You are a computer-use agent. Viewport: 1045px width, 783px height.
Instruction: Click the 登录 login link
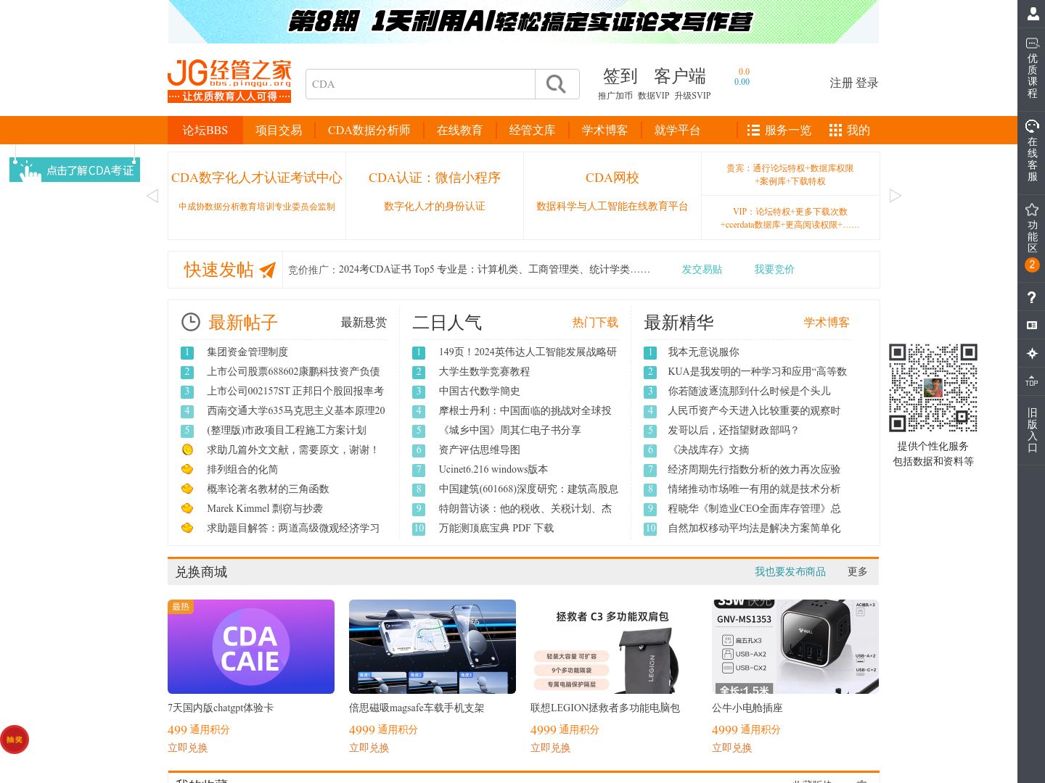pyautogui.click(x=867, y=83)
